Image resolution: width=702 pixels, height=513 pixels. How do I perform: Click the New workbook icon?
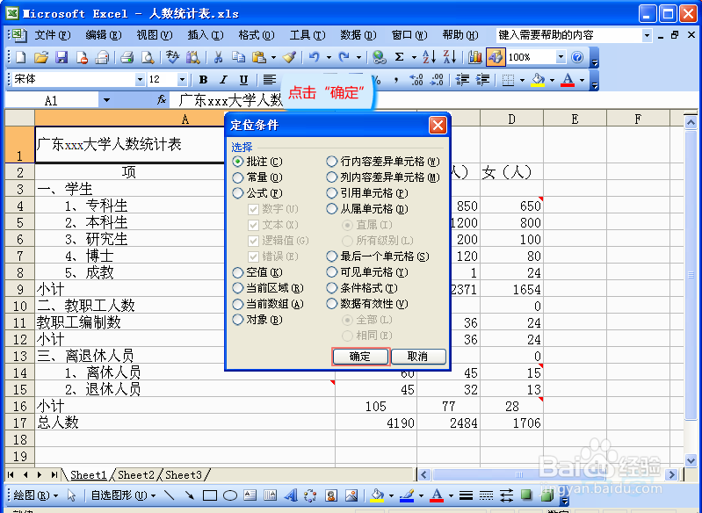(21, 57)
